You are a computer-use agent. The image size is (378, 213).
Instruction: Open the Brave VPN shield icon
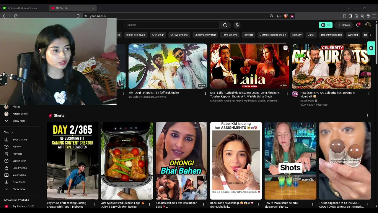(368, 16)
